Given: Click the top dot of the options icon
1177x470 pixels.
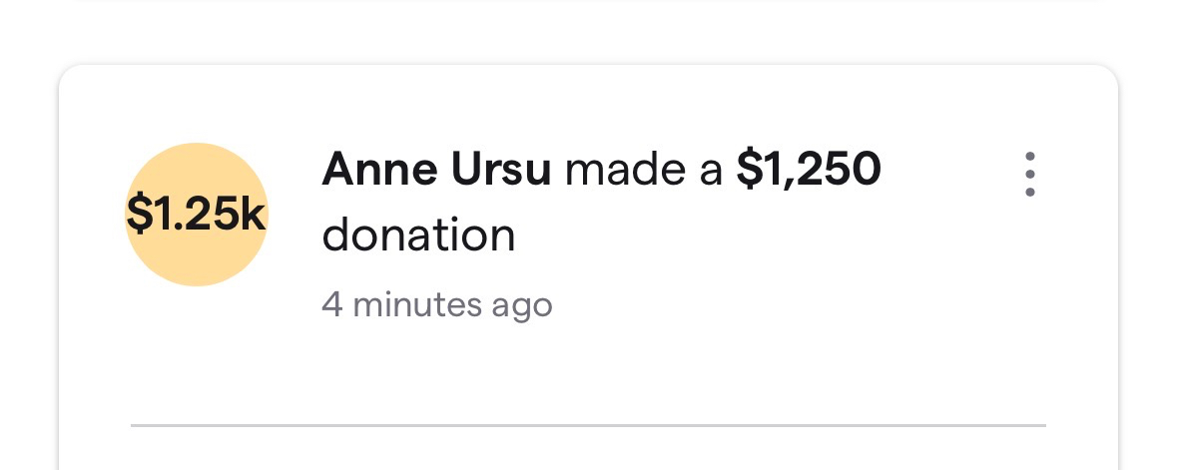Looking at the screenshot, I should pyautogui.click(x=1029, y=158).
